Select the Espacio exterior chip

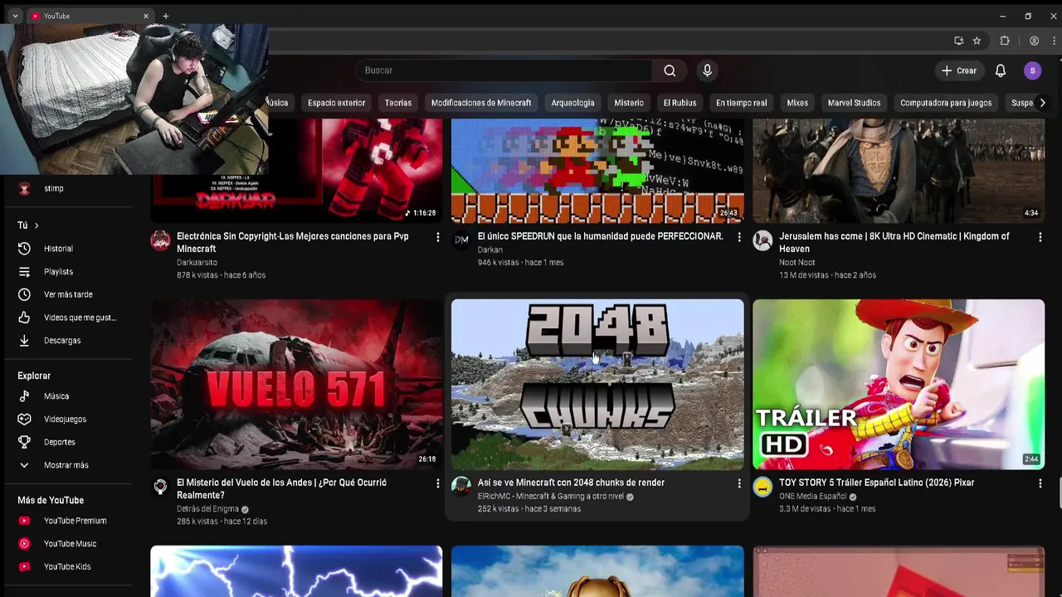[x=336, y=103]
